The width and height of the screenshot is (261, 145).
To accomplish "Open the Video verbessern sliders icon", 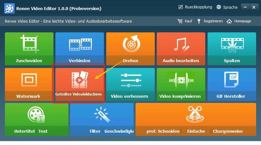I will click(x=131, y=80).
